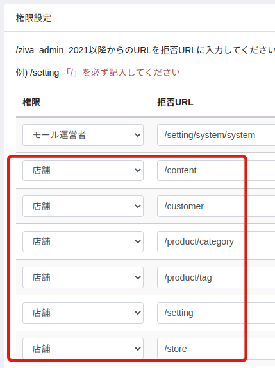The image size is (275, 368).
Task: Click the 権限設定 panel heading
Action: coord(33,18)
